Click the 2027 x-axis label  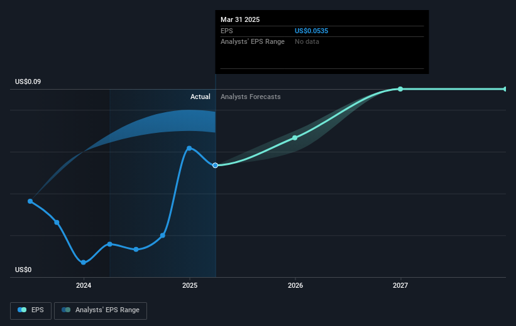pos(400,285)
